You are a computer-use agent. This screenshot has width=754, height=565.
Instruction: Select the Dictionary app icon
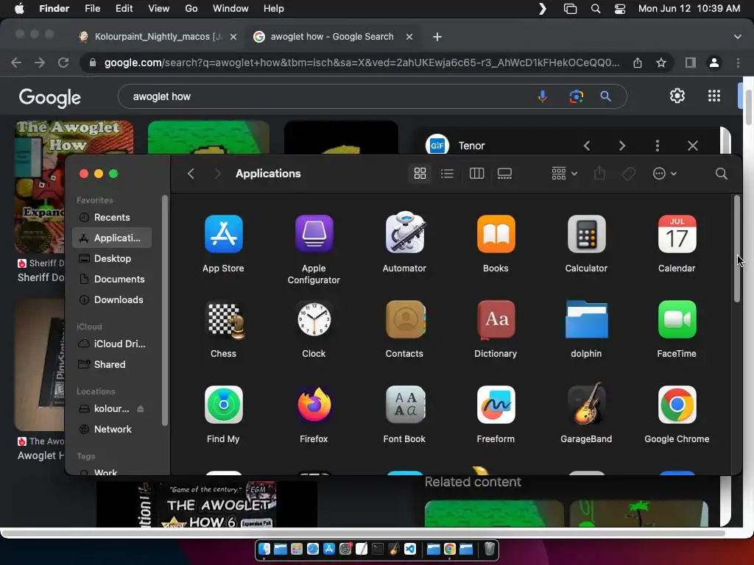[x=496, y=319]
